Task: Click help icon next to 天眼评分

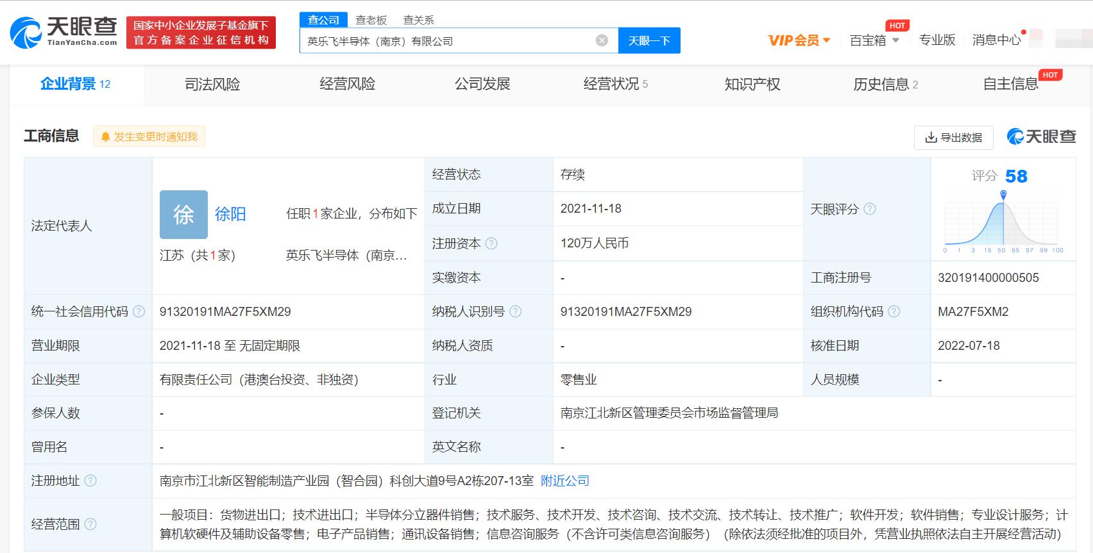Action: click(870, 209)
